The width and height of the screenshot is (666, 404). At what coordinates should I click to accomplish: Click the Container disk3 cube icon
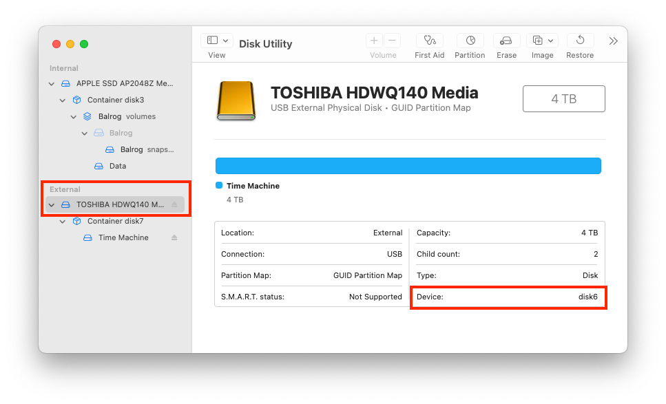point(76,100)
